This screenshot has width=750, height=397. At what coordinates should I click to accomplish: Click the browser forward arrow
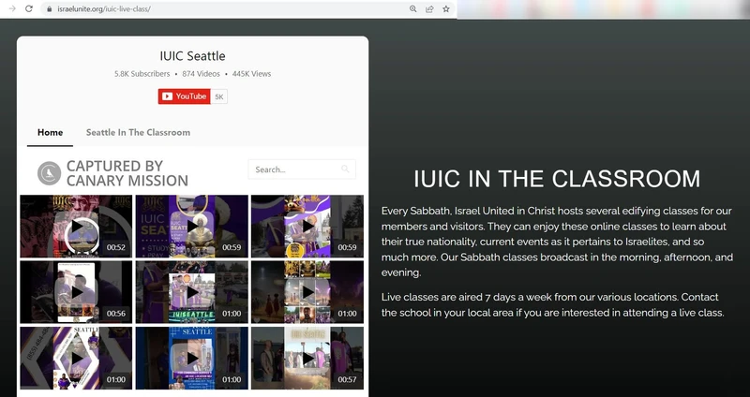click(x=11, y=8)
